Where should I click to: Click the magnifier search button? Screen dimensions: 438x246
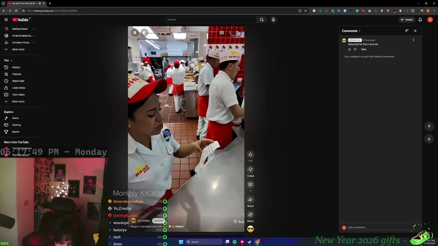262,19
